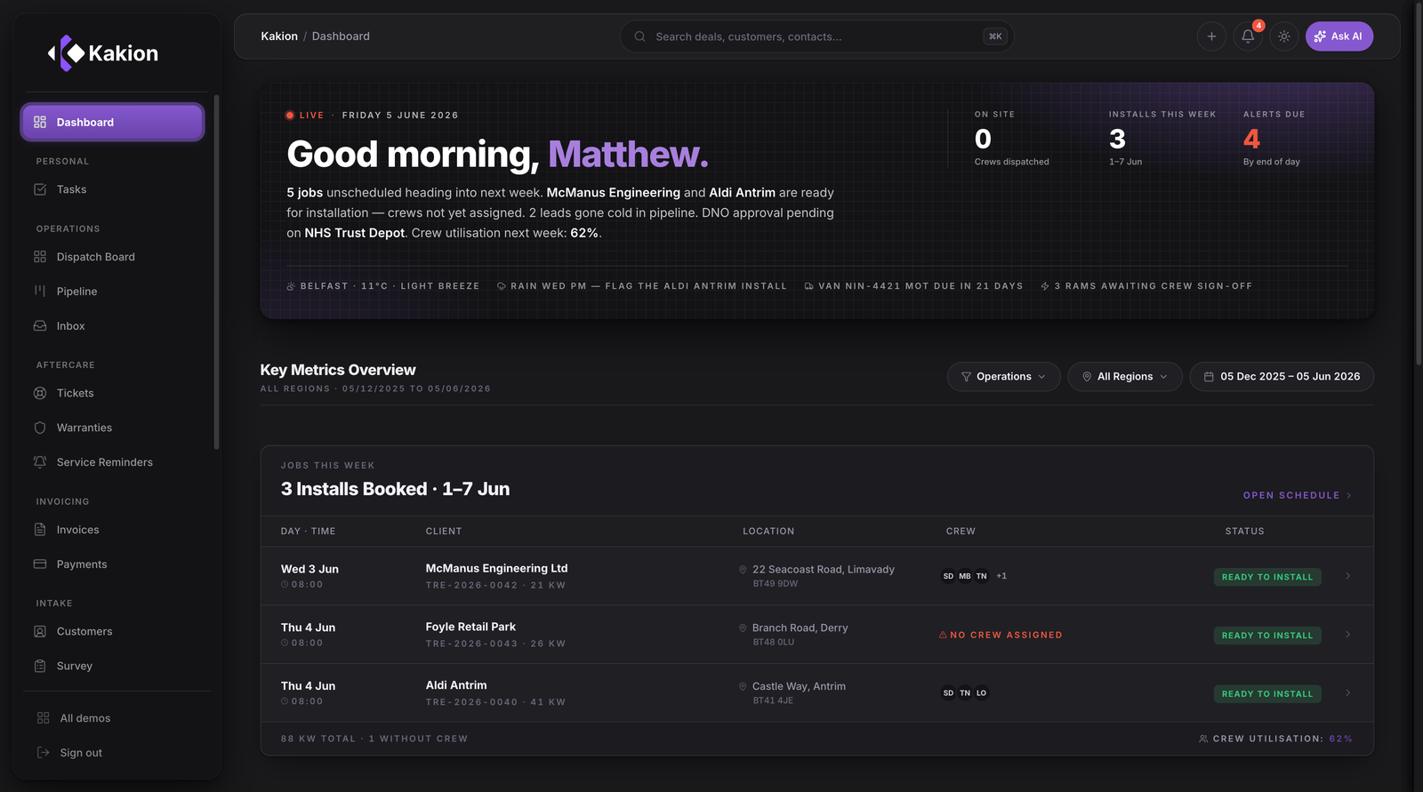Image resolution: width=1423 pixels, height=792 pixels.
Task: Click the ⌘K shortcut badge
Action: click(995, 36)
